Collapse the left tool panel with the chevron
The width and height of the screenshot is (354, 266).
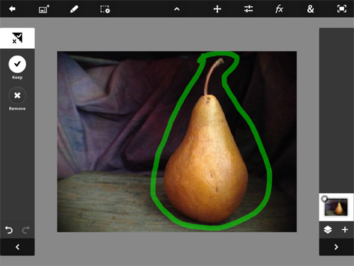18,247
